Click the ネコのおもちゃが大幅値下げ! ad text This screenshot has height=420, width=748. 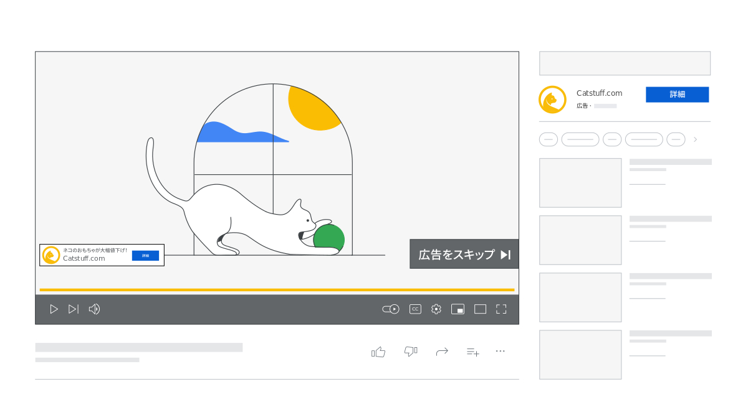point(95,250)
